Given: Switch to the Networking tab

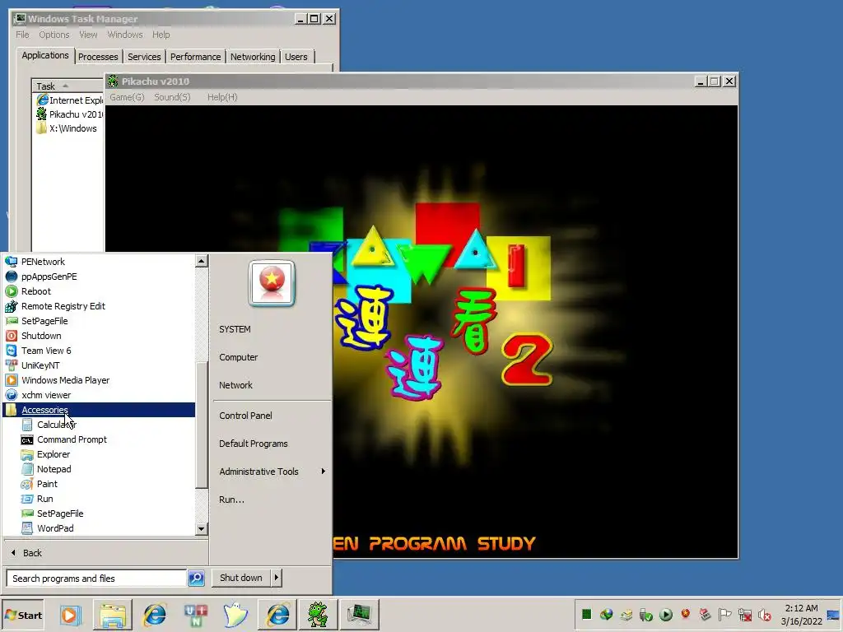Looking at the screenshot, I should (x=253, y=57).
